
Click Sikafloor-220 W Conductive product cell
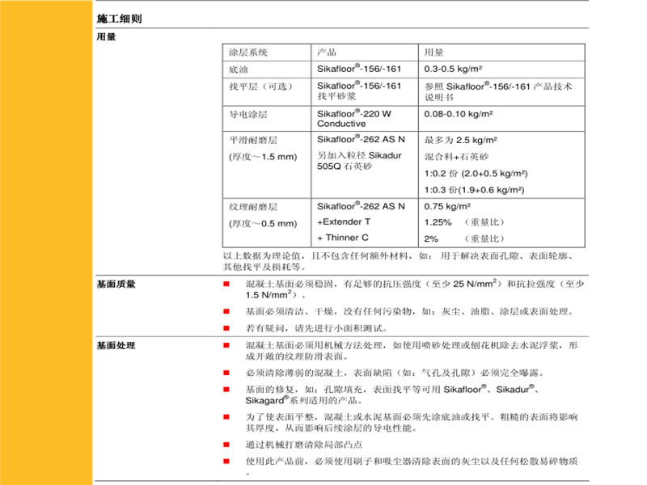click(x=354, y=118)
